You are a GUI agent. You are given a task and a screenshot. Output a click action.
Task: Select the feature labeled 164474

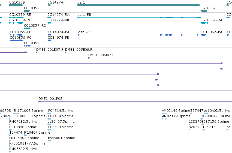16,133
